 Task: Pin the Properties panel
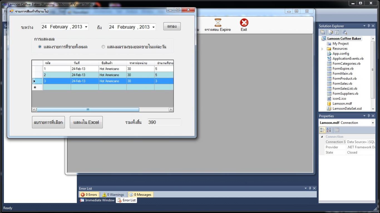pyautogui.click(x=369, y=116)
